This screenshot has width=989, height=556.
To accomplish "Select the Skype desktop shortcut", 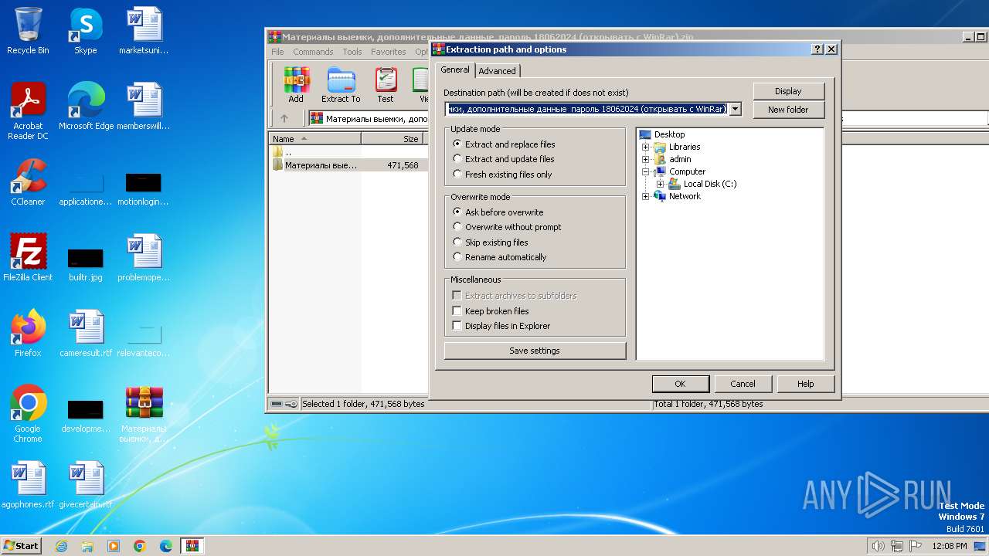I will click(x=86, y=31).
